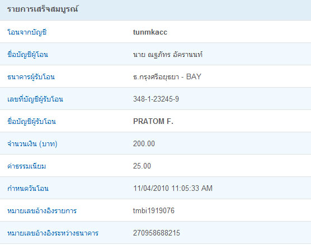Click the หมายเลขอ้างอิงรายการ label

[42, 210]
